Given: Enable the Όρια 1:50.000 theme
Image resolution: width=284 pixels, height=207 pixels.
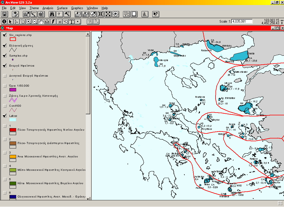Looking at the screenshot, I should [4, 86].
